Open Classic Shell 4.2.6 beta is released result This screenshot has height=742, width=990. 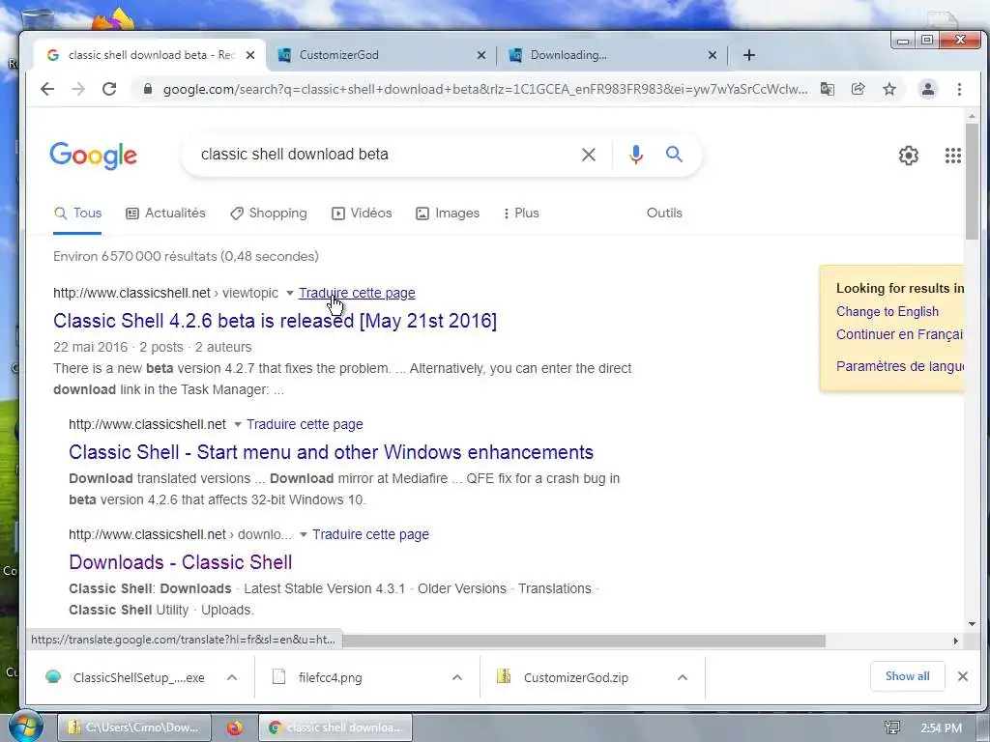pos(275,321)
